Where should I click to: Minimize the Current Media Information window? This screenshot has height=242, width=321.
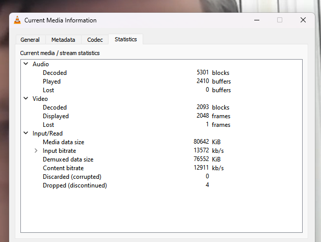pyautogui.click(x=256, y=20)
